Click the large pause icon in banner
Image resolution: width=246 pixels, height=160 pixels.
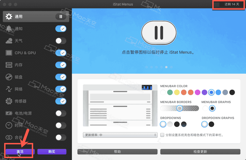point(159,33)
